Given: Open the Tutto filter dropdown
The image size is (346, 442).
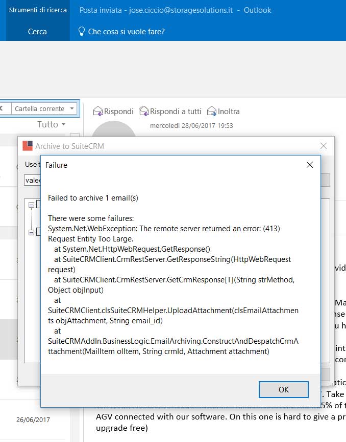Looking at the screenshot, I should [x=52, y=124].
